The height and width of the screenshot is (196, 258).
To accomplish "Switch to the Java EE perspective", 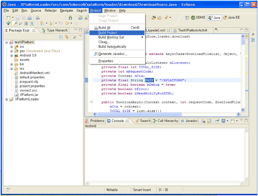I will pos(231,18).
